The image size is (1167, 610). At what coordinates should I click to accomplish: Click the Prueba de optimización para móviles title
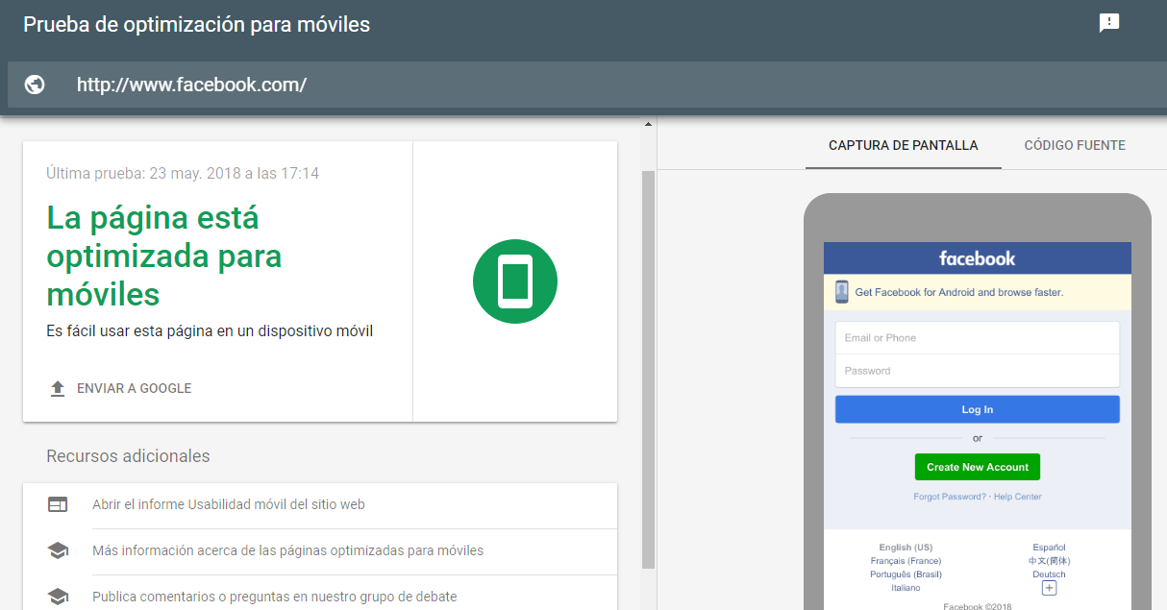click(197, 25)
